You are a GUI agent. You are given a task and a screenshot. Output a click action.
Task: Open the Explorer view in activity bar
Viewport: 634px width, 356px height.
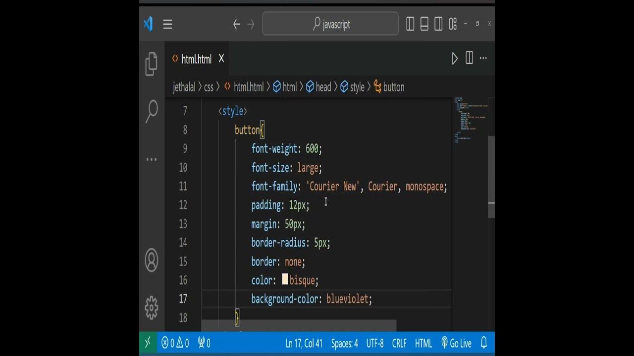tap(152, 64)
